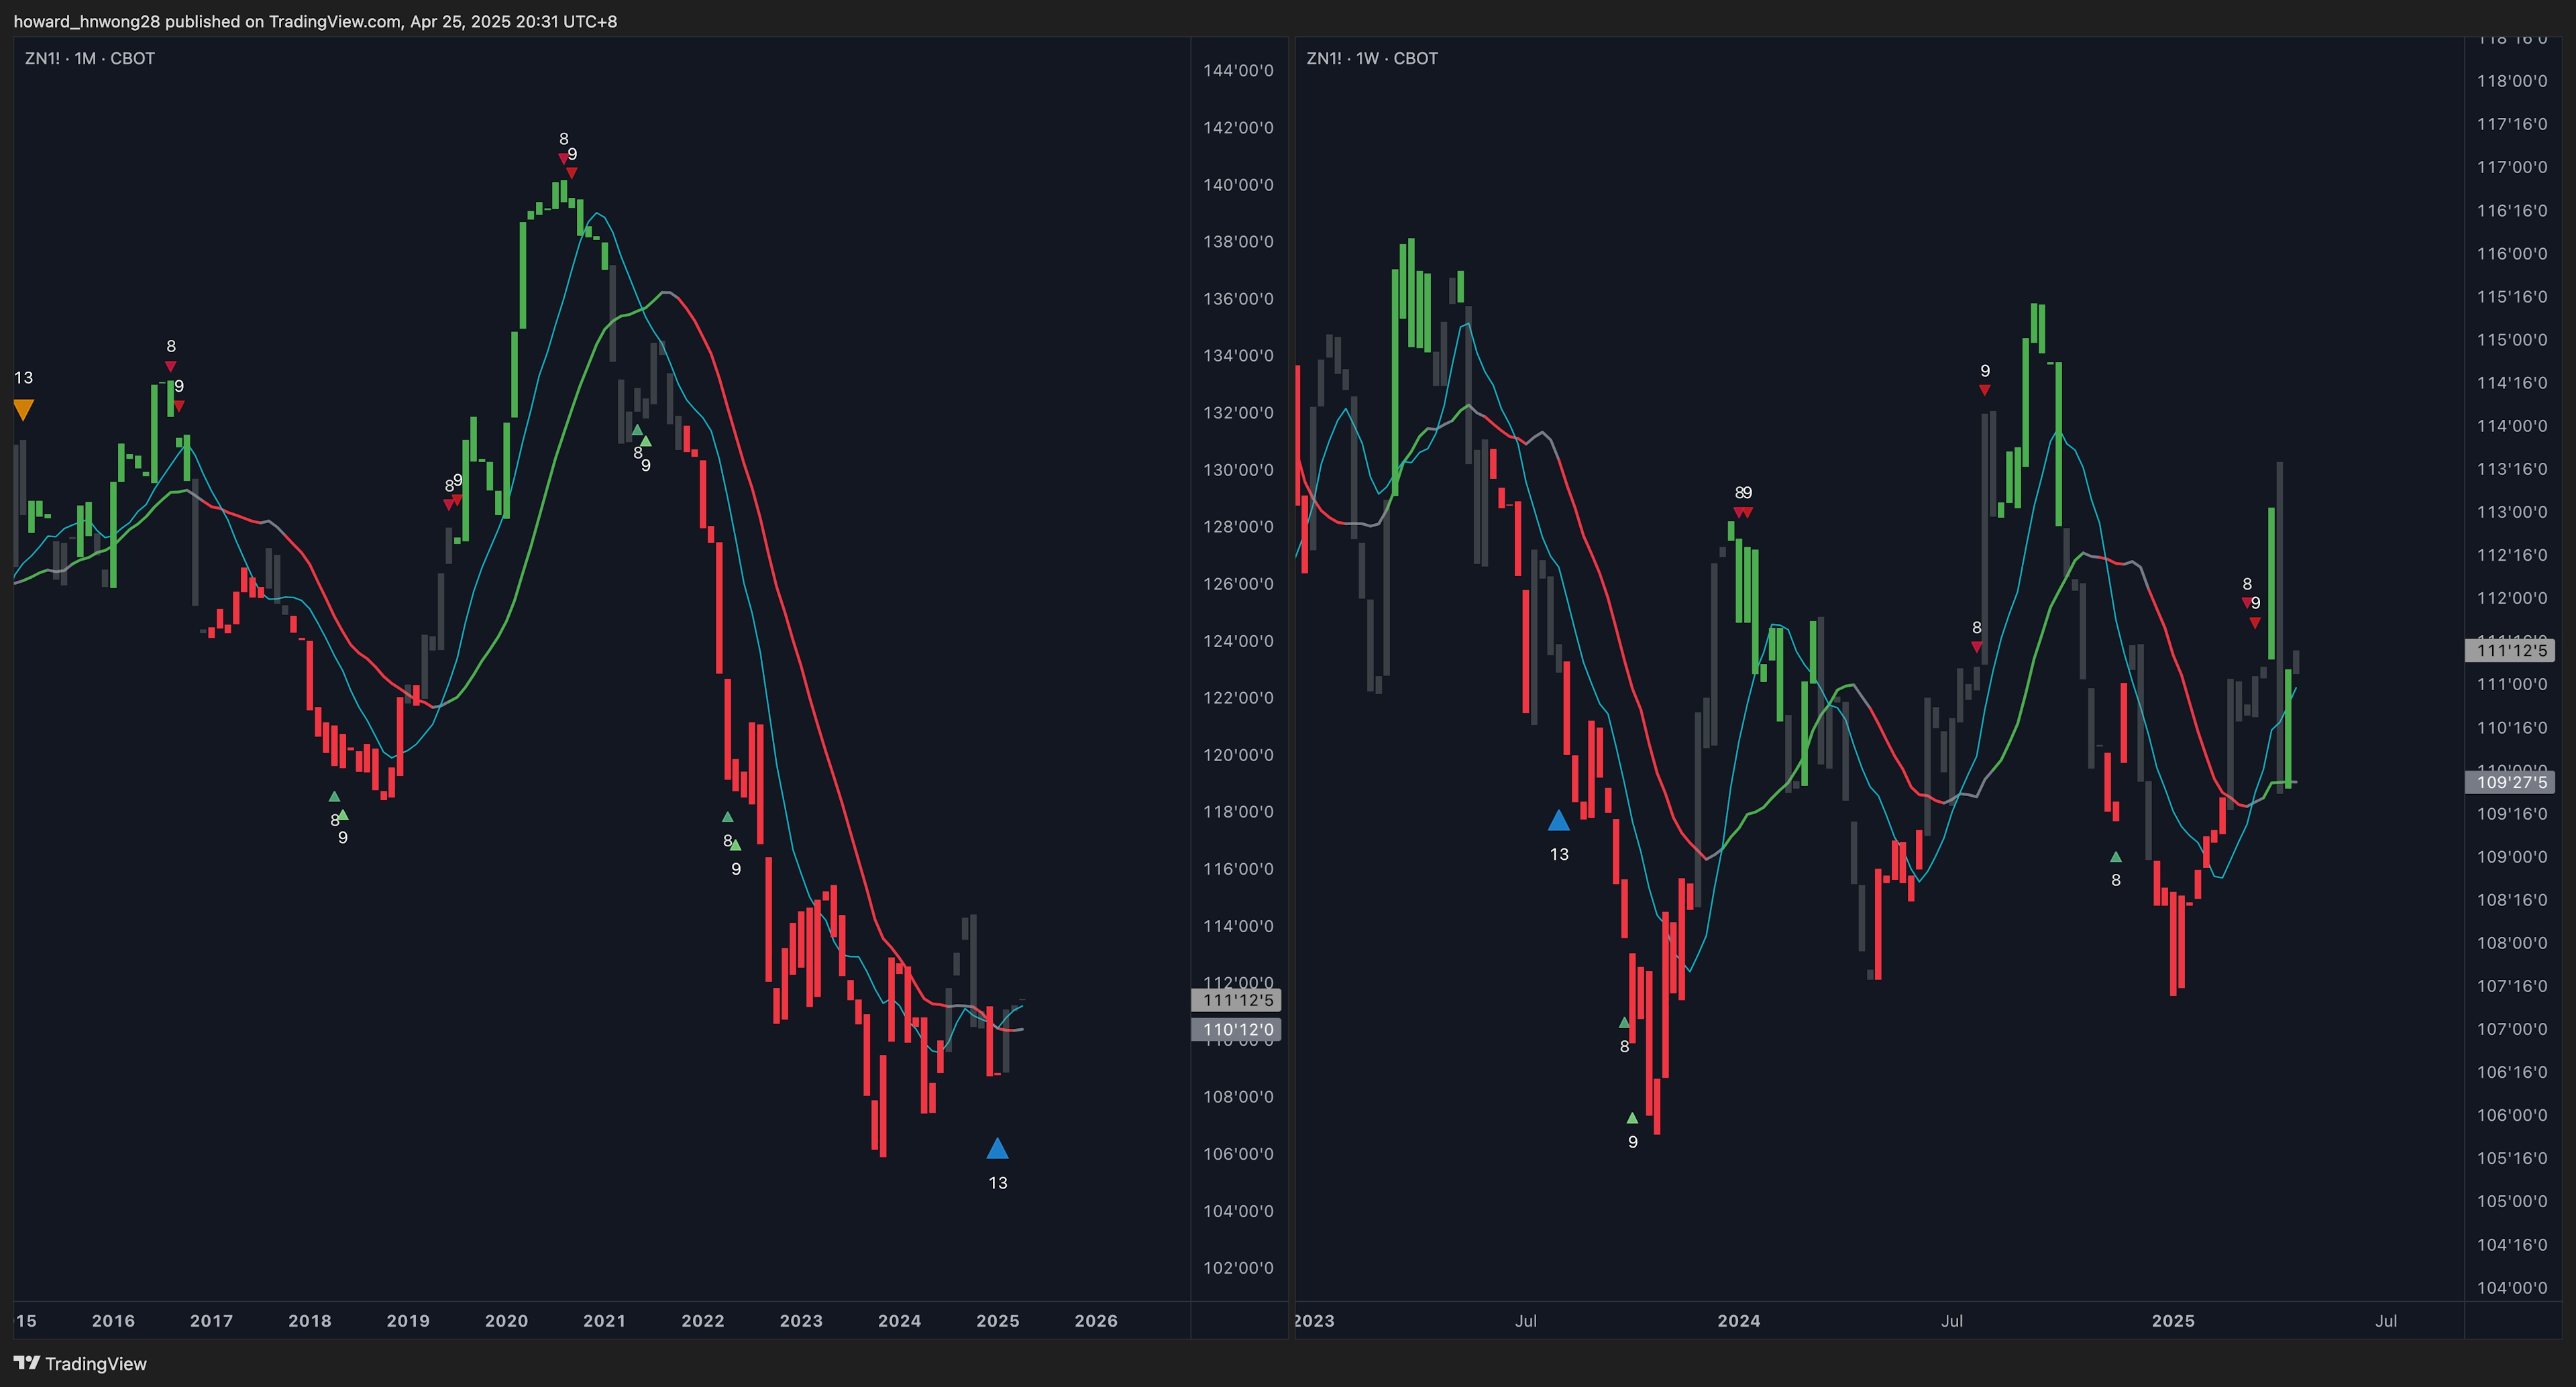Click the 2024 label on the weekly time axis
This screenshot has height=1387, width=2576.
pos(1738,1320)
